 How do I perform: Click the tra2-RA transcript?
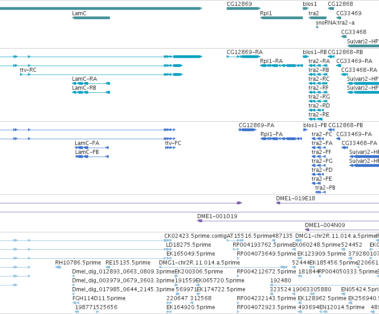[x=318, y=66]
